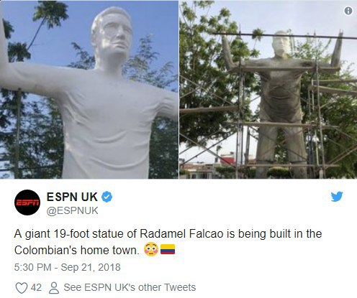Screen dimensions: 357x298
Task: Click the blue verified badge checkmark
Action: 107,197
